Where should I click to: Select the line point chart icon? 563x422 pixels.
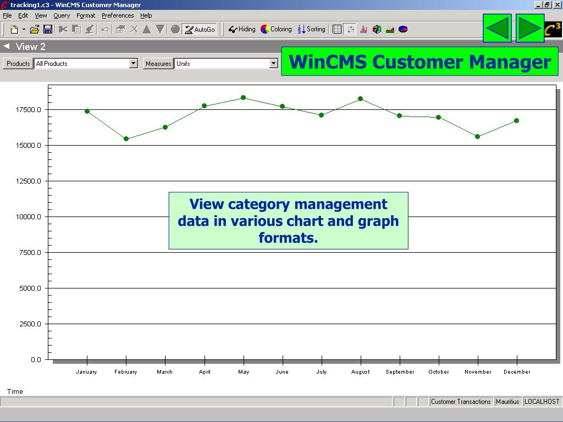[x=350, y=30]
